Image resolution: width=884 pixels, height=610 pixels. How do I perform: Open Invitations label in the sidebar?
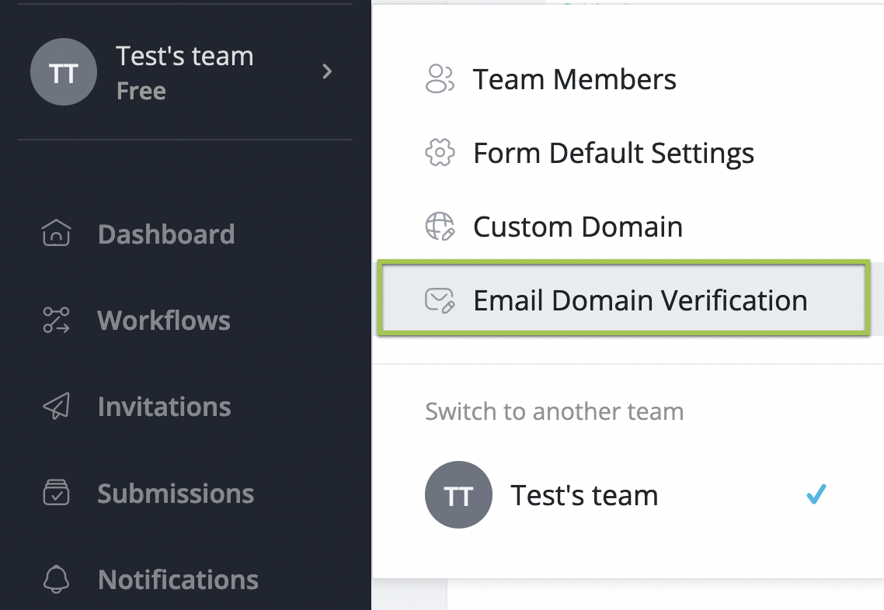(x=164, y=407)
